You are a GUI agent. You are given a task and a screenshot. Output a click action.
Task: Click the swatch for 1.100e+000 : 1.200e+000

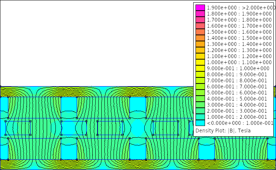click(x=200, y=56)
